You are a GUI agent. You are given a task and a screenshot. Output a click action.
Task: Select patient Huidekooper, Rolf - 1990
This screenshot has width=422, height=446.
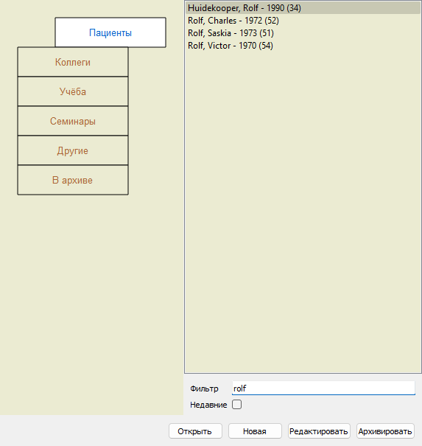tap(303, 8)
